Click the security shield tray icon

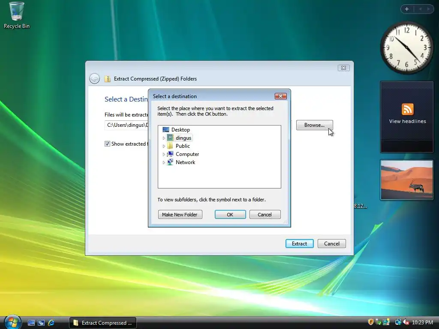(371, 322)
